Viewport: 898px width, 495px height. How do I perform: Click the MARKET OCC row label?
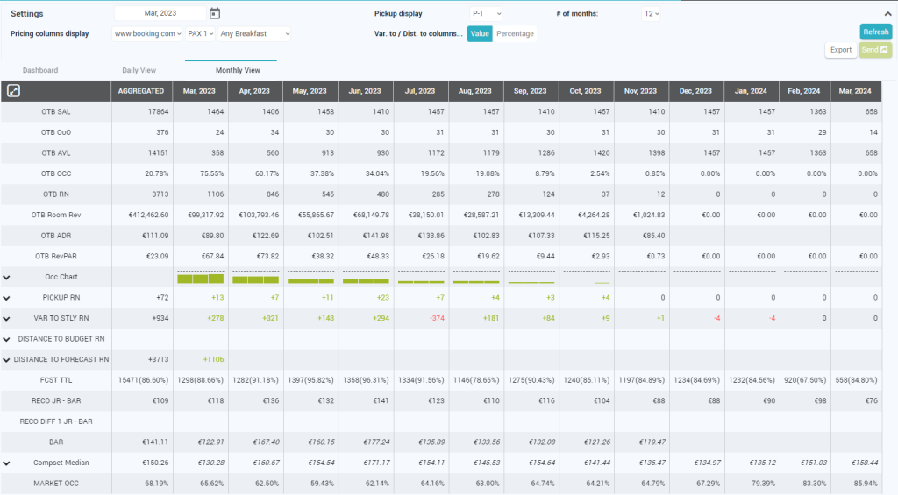click(x=56, y=483)
